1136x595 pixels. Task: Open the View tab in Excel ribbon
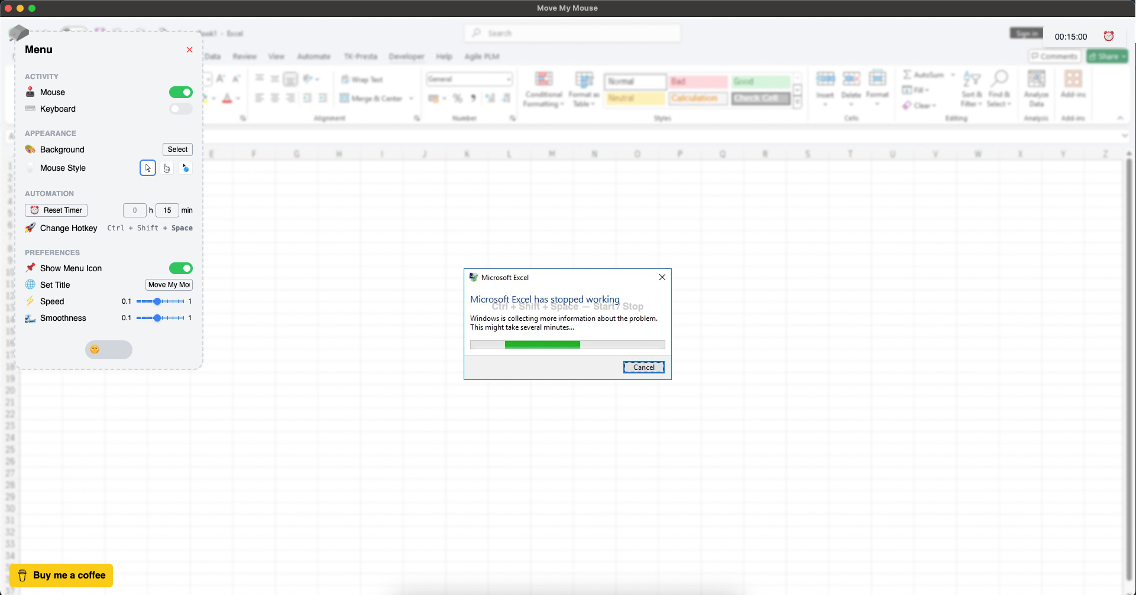point(276,57)
